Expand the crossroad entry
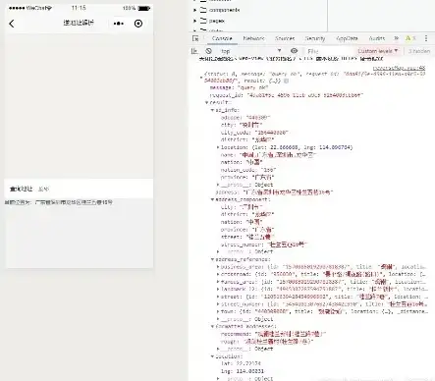This screenshot has width=435, height=381. [x=218, y=274]
